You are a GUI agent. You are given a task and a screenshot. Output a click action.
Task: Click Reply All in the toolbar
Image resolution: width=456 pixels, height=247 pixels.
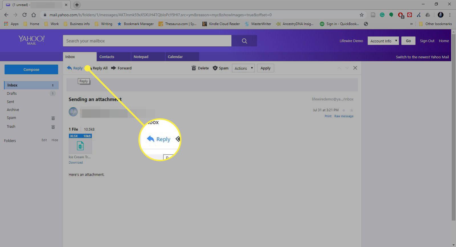100,68
